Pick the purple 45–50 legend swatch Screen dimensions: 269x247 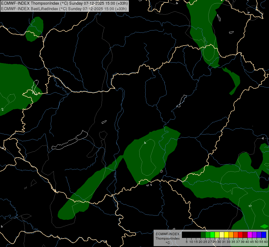pos(254,235)
